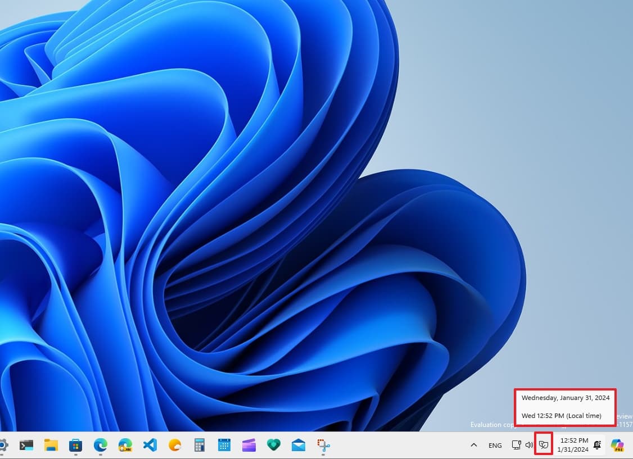The width and height of the screenshot is (633, 459).
Task: Open the Microsoft Store
Action: click(75, 445)
